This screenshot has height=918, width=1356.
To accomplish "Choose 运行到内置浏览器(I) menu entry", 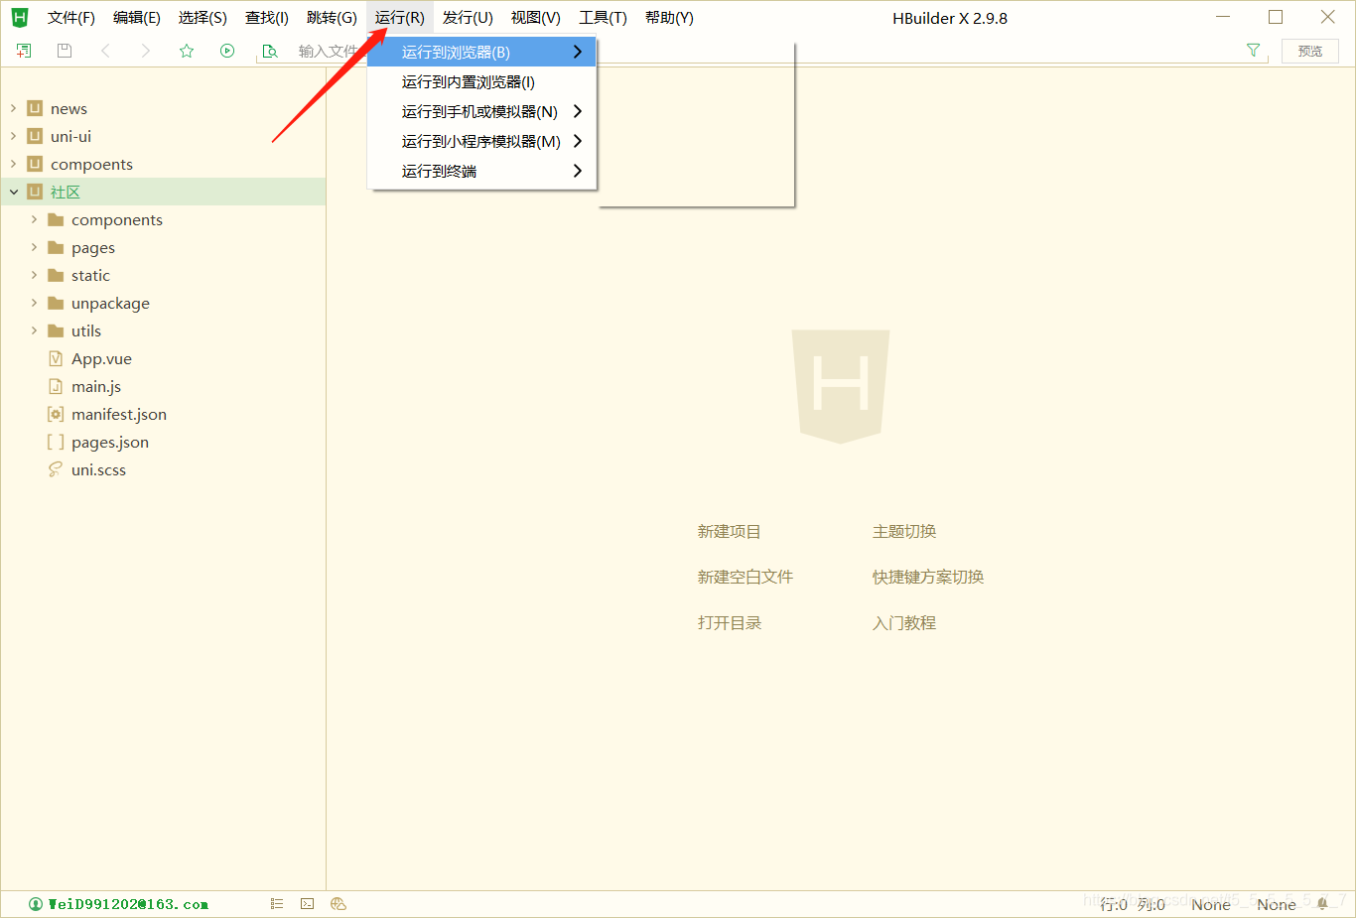I will coord(481,81).
